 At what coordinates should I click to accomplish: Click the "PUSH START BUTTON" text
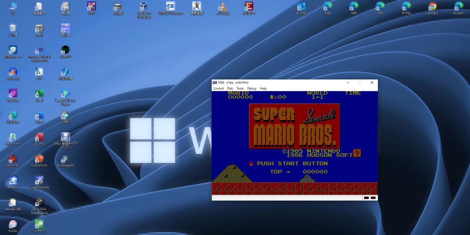point(292,163)
